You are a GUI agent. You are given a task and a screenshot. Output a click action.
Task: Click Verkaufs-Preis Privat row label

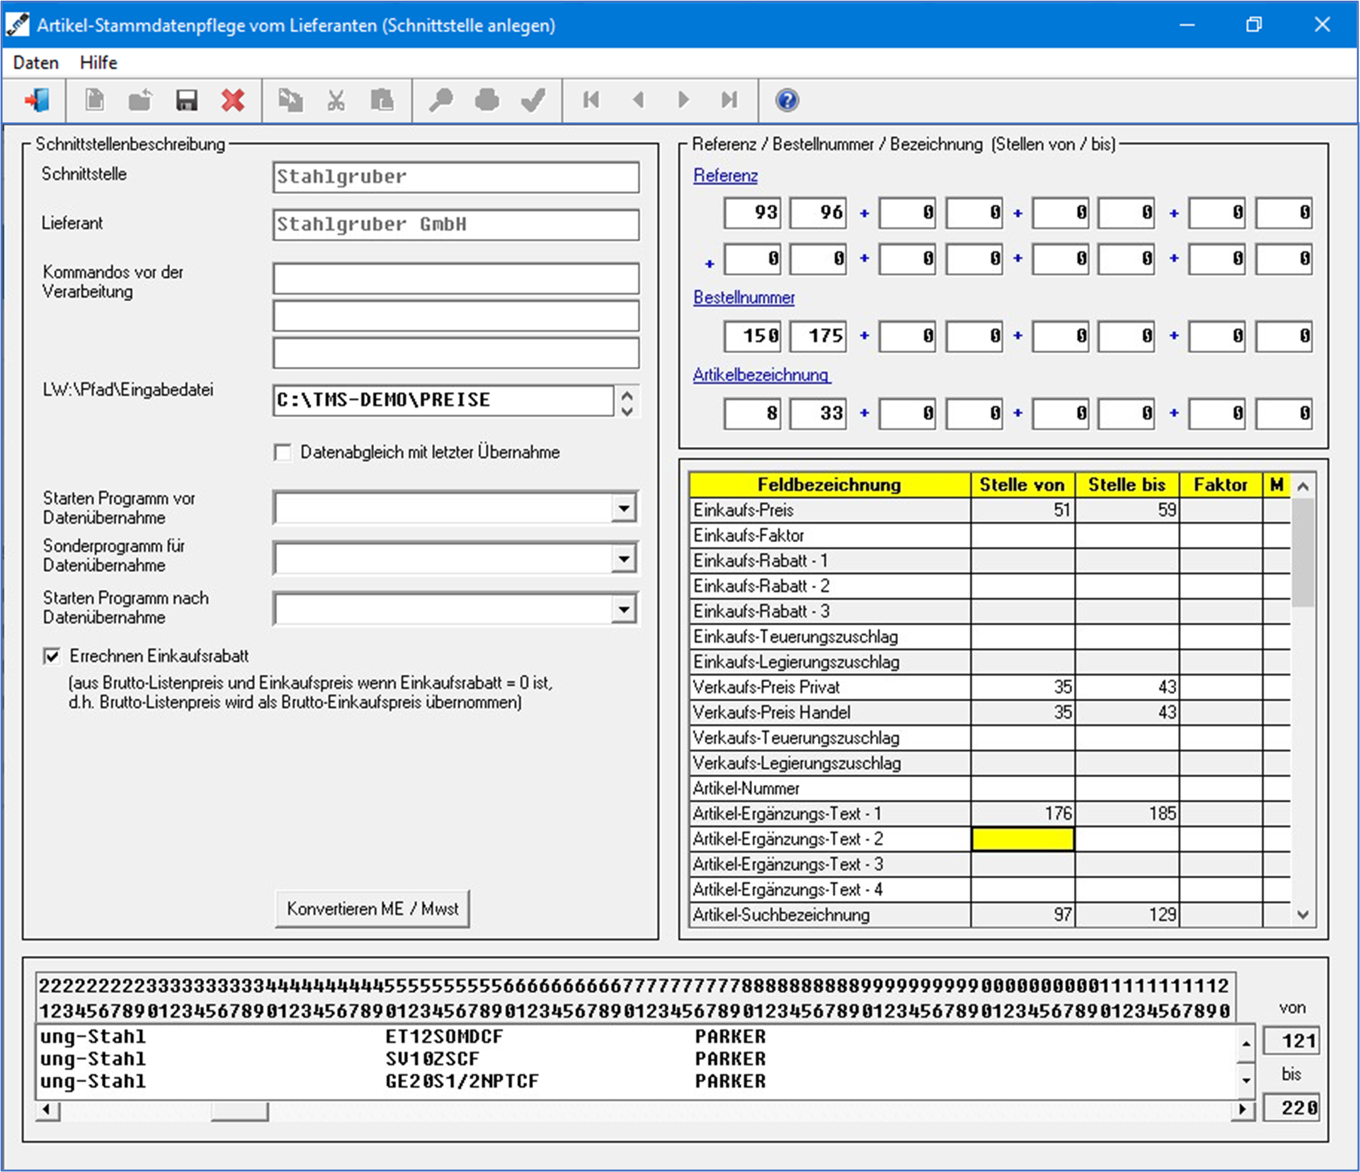766,688
